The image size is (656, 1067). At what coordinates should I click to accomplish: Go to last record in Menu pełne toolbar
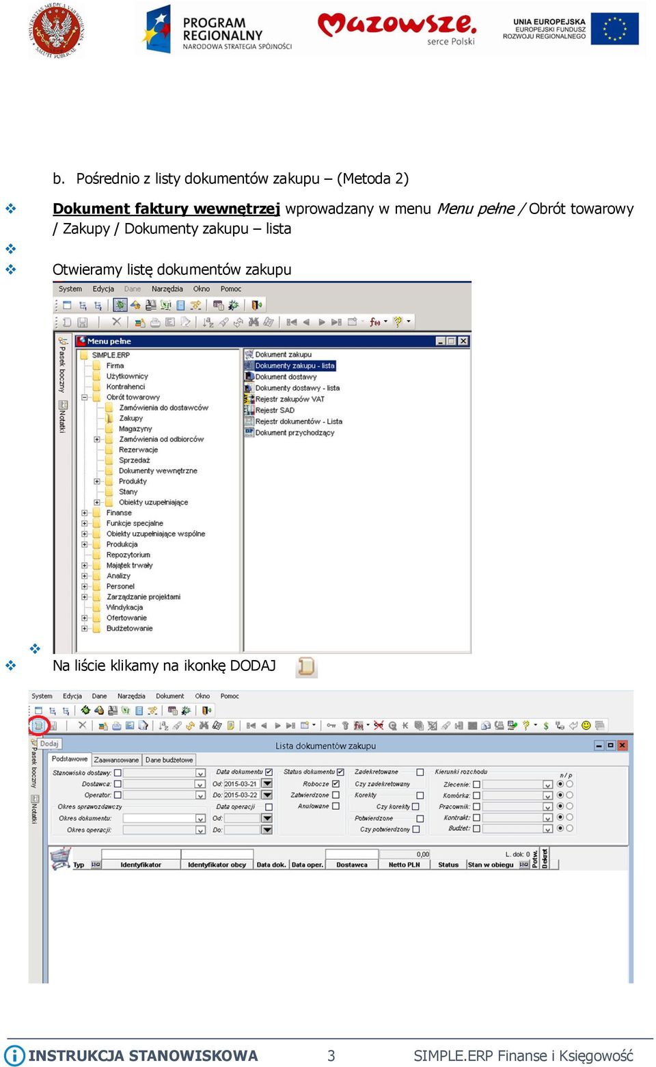coord(336,321)
